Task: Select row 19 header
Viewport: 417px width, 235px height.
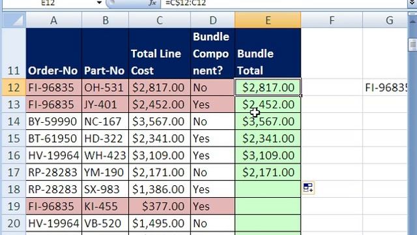Action: 14,206
